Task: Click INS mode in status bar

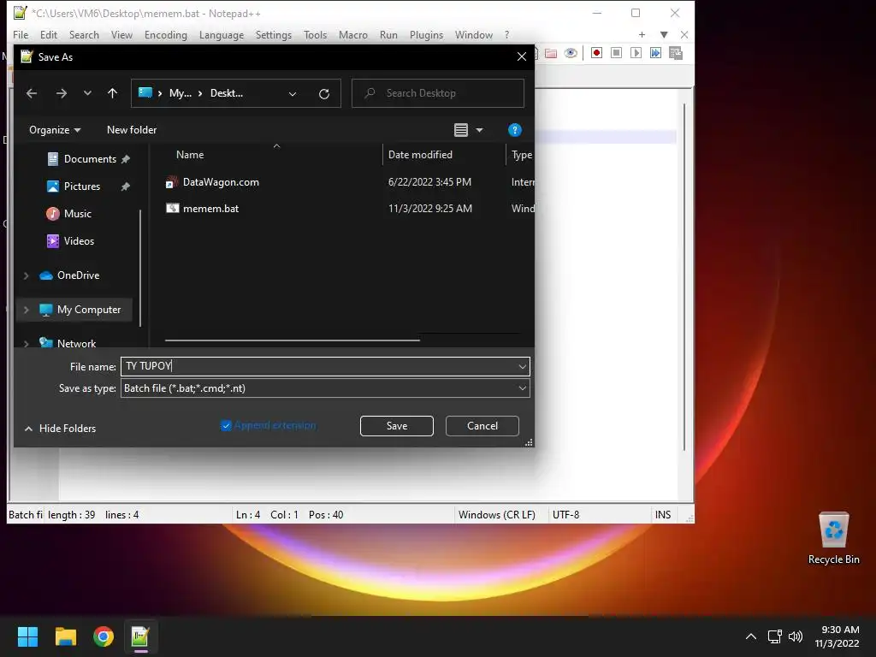Action: coord(663,514)
